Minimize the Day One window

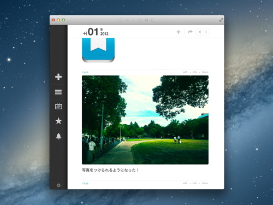coord(58,20)
